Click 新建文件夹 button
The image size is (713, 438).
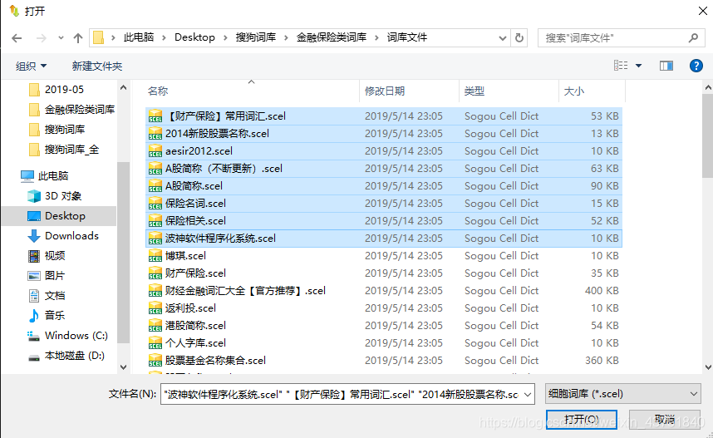tap(97, 66)
